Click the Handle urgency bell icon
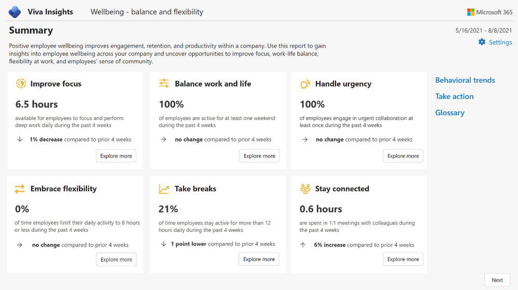The width and height of the screenshot is (518, 290). pos(305,84)
